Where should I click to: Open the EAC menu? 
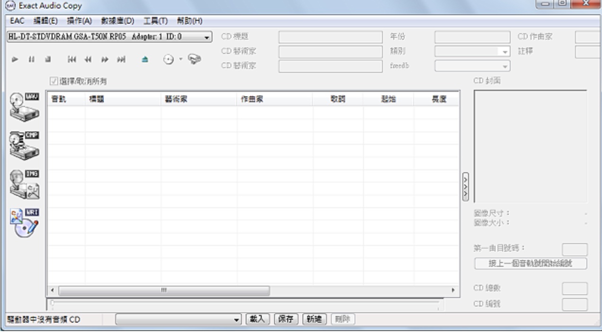[x=17, y=21]
